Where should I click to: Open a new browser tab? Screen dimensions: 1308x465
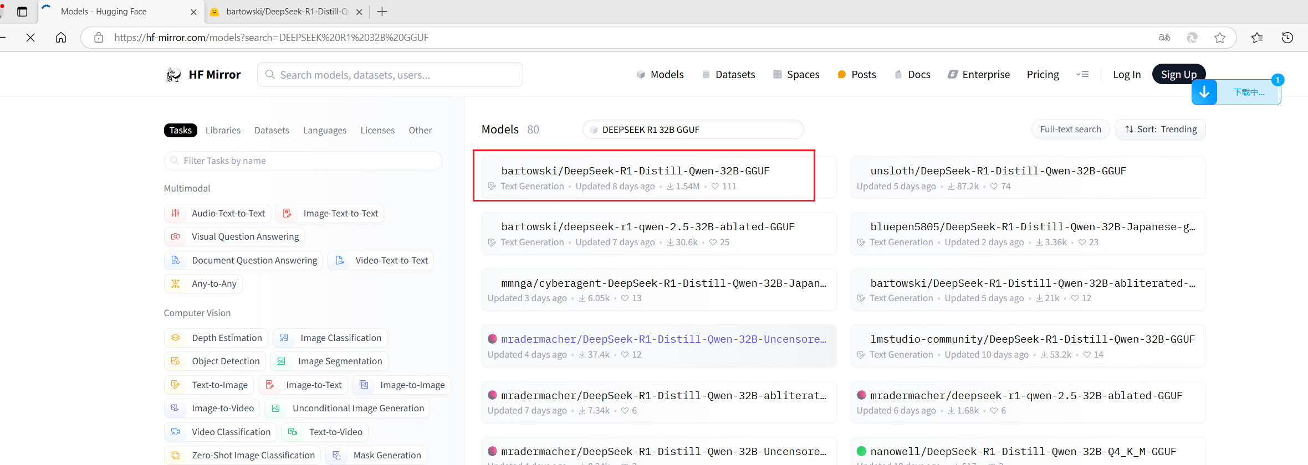382,12
